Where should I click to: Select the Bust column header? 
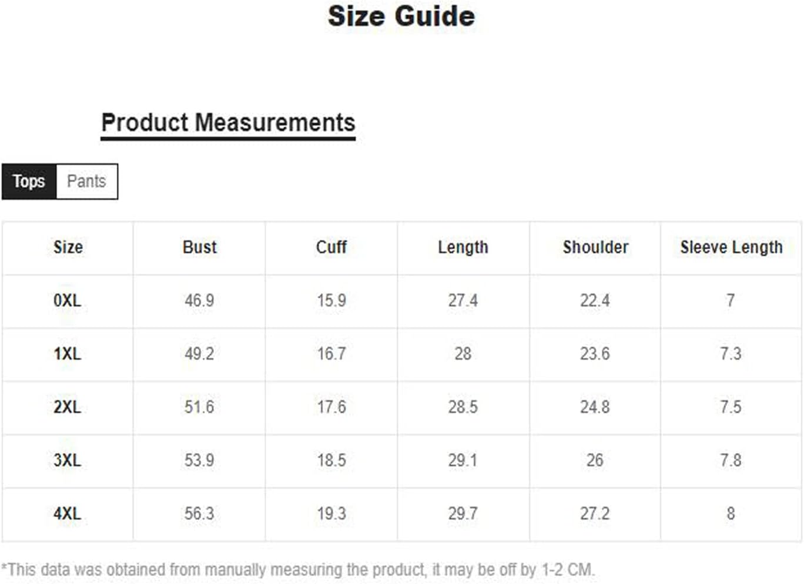[x=200, y=247]
